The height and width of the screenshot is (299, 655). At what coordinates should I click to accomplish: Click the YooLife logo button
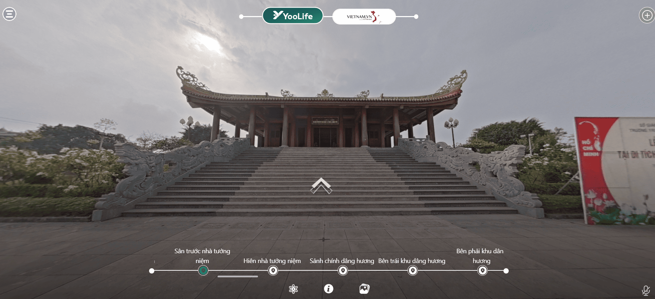point(293,16)
